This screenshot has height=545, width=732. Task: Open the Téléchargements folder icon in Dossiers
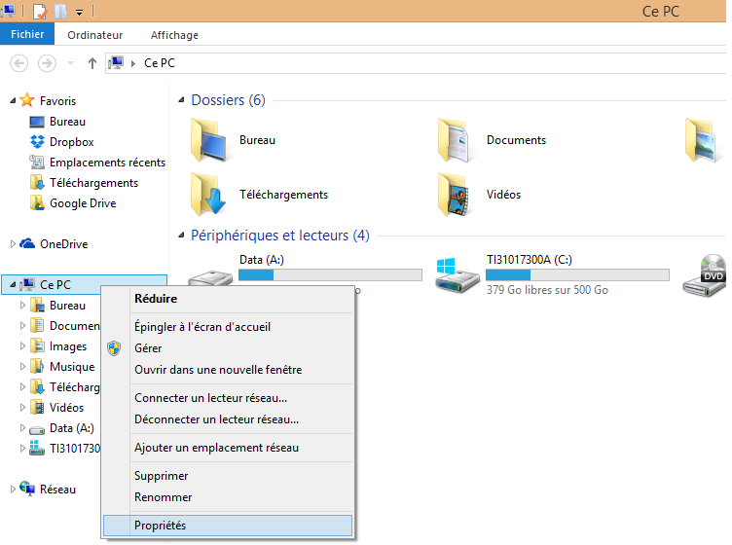click(x=209, y=194)
